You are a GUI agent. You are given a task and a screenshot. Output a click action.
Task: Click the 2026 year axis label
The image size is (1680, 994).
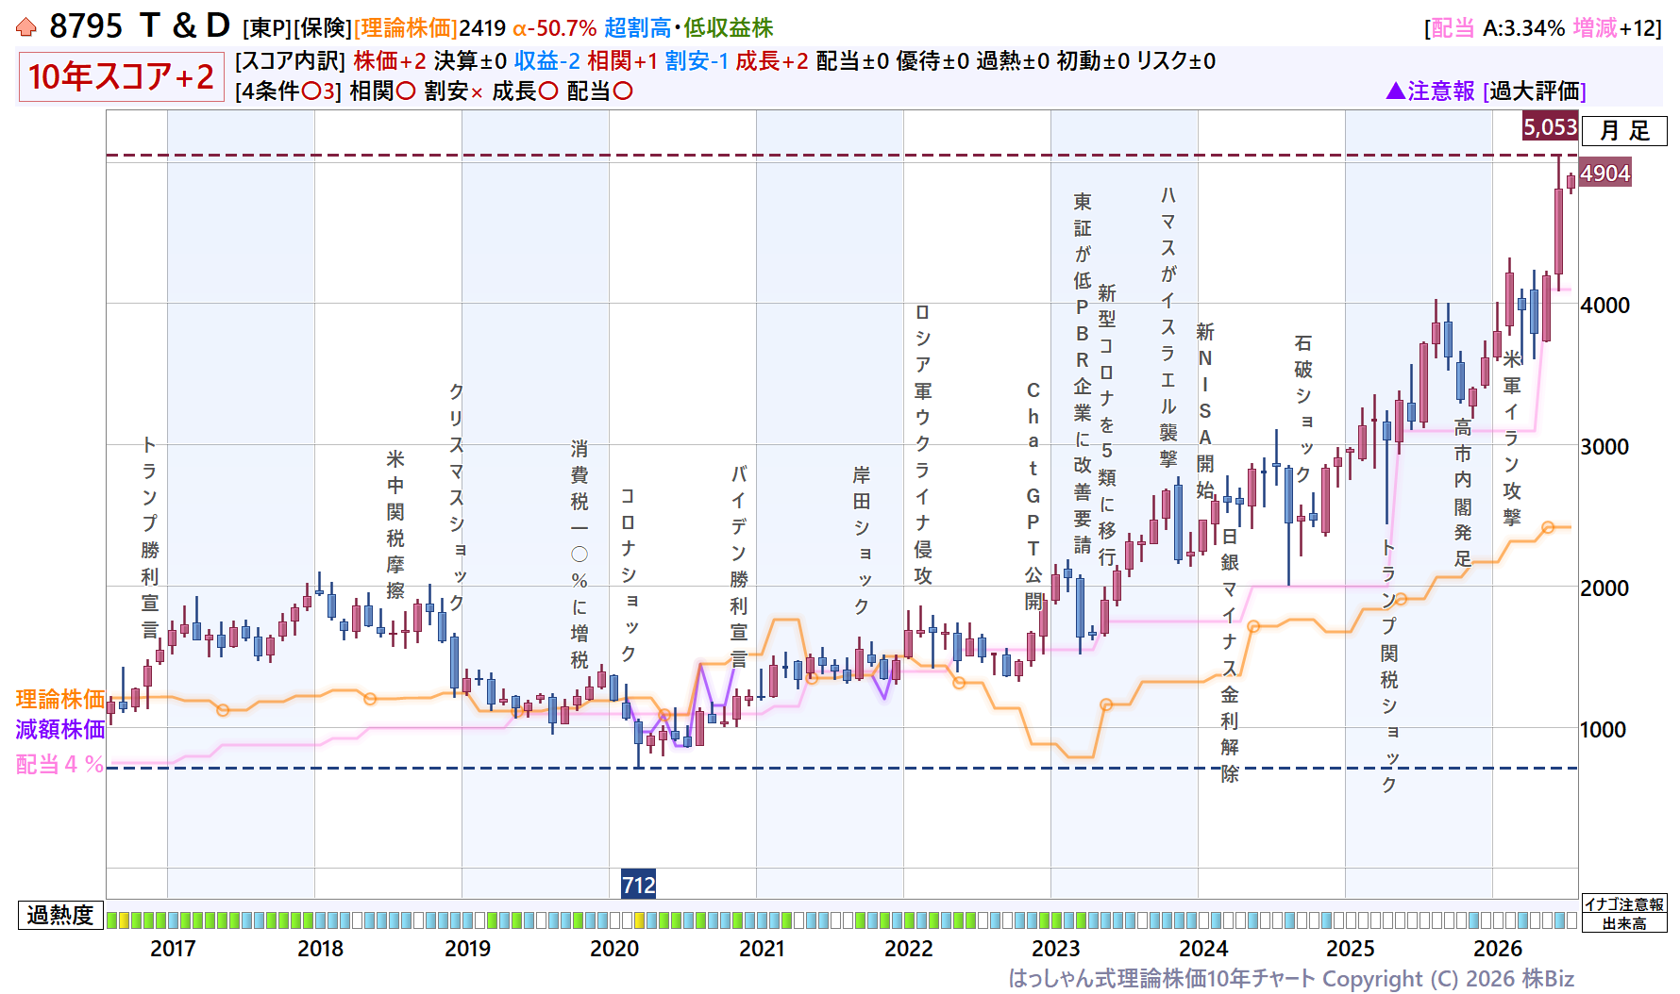[1498, 949]
